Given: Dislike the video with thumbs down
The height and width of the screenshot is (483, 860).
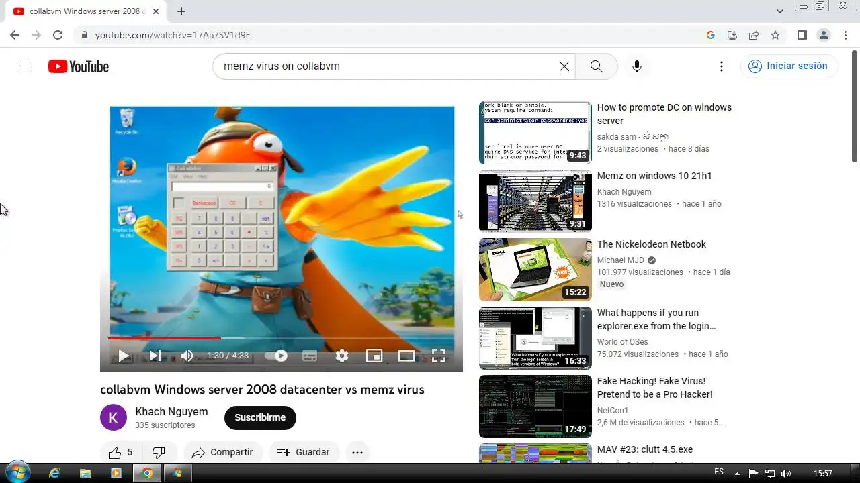Looking at the screenshot, I should [159, 452].
